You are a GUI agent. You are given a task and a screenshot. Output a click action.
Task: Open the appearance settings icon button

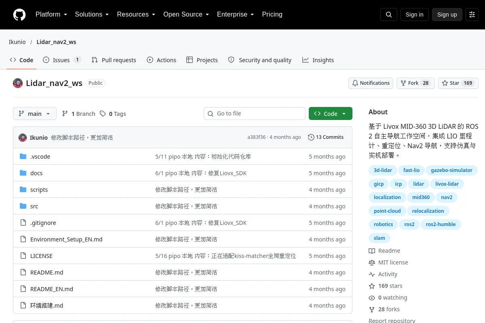[x=472, y=15]
